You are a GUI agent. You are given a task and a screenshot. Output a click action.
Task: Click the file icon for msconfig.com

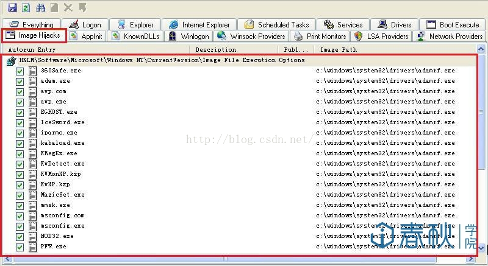point(33,216)
